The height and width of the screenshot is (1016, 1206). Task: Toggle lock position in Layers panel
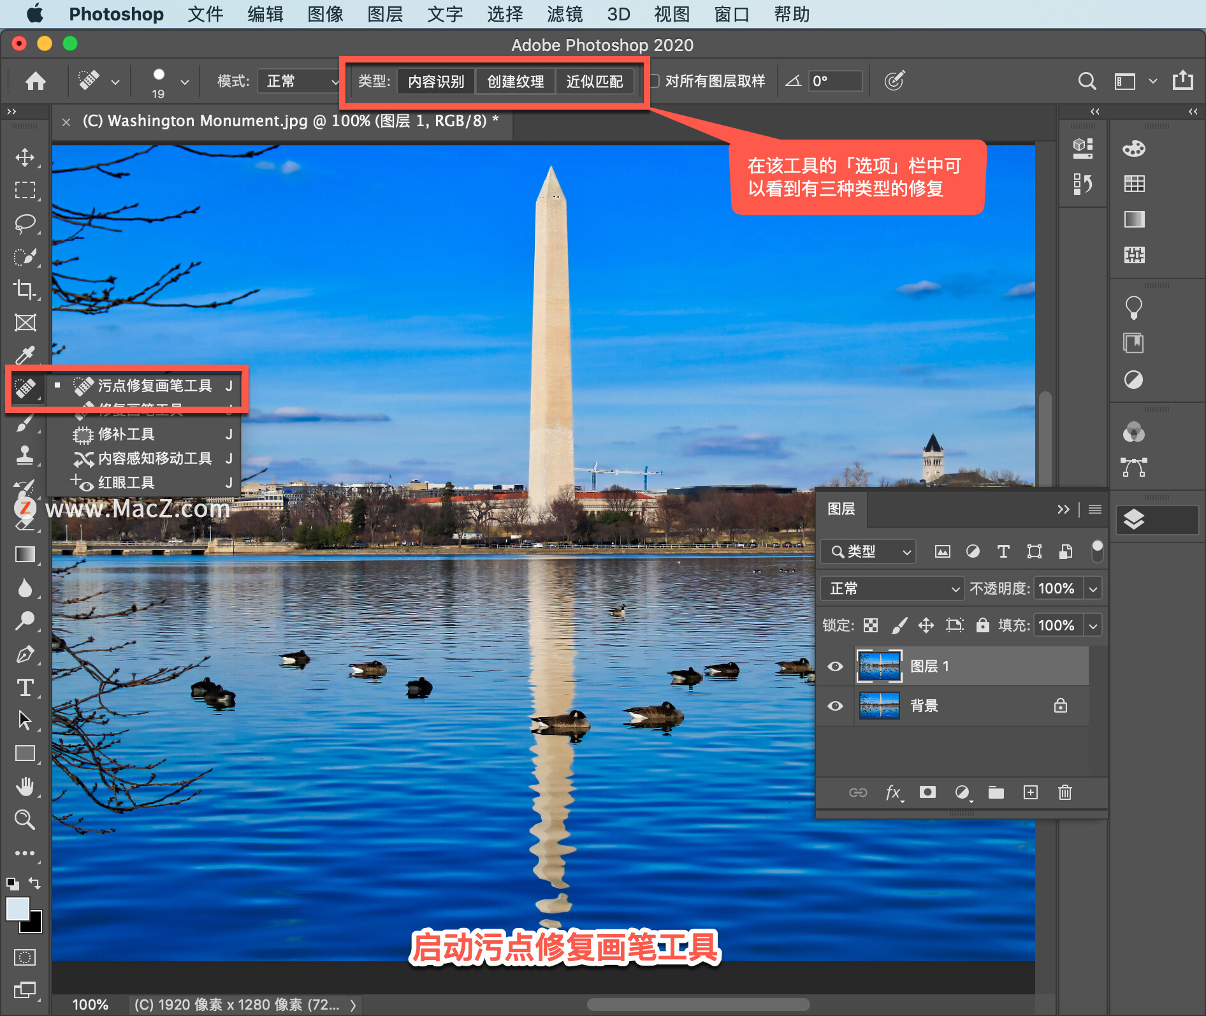pos(926,625)
